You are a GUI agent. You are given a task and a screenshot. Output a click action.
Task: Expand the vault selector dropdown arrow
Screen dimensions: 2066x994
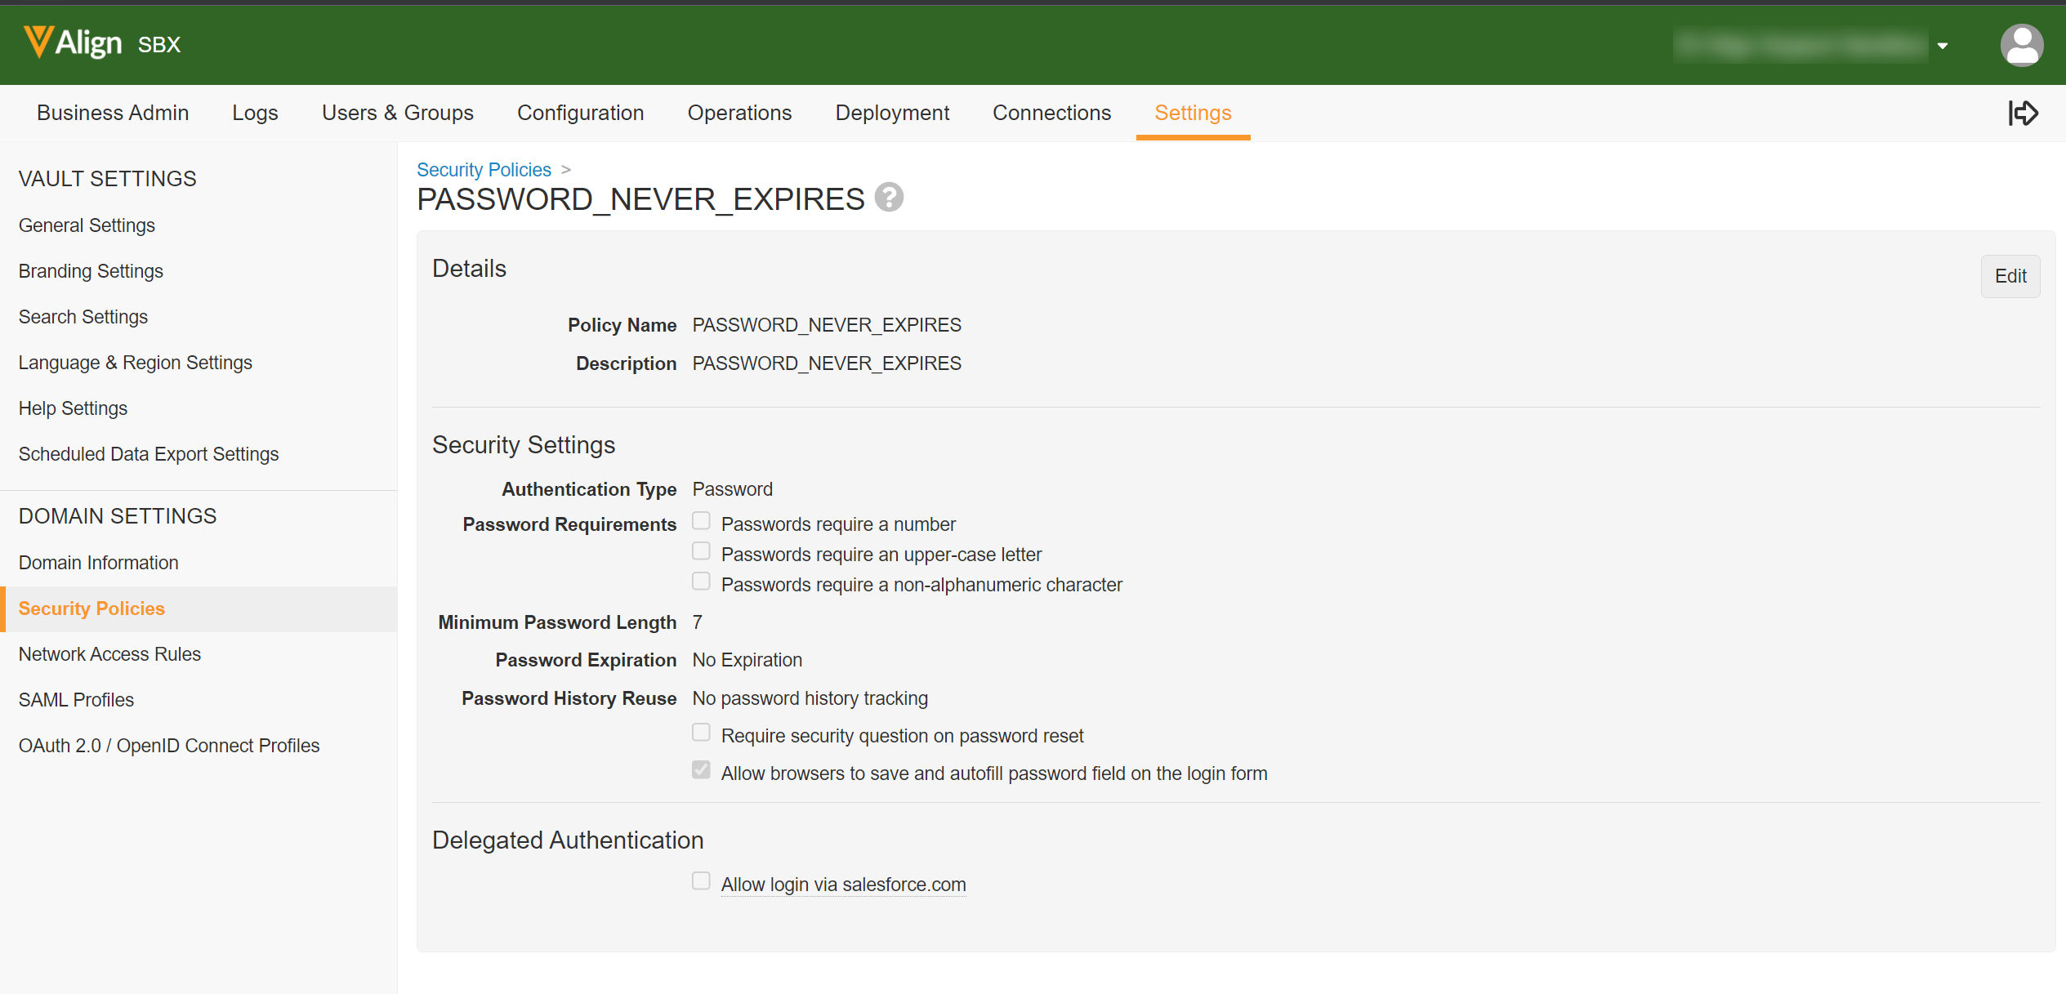[1943, 46]
